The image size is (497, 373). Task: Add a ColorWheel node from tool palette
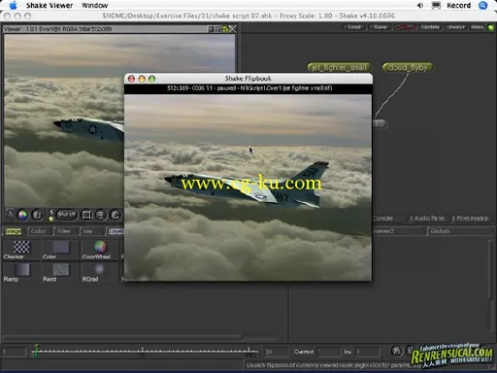[100, 250]
